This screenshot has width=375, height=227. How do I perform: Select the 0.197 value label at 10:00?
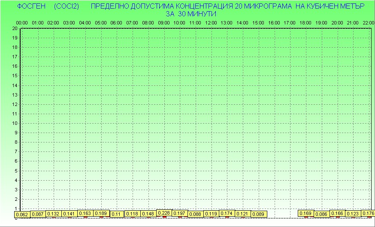(180, 213)
